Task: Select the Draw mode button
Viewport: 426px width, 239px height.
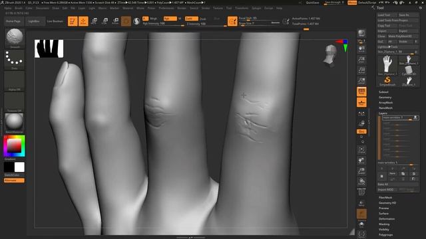Action: [x=83, y=21]
